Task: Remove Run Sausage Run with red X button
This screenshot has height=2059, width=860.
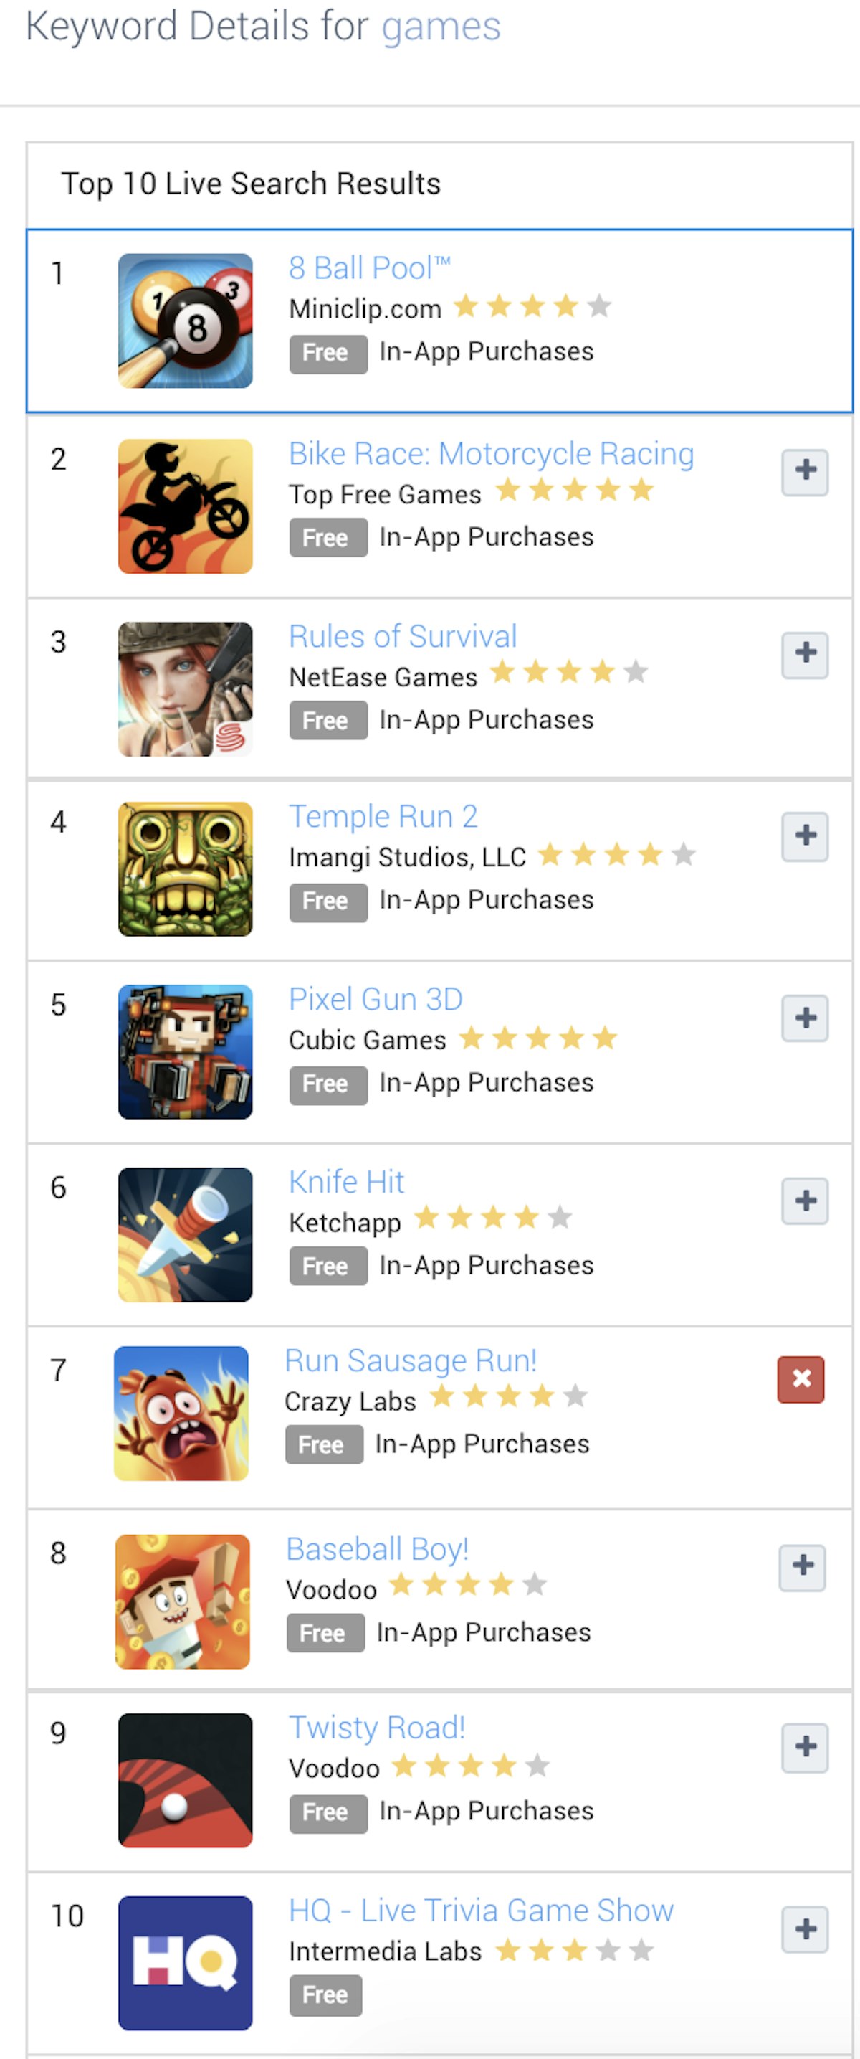Action: (800, 1379)
